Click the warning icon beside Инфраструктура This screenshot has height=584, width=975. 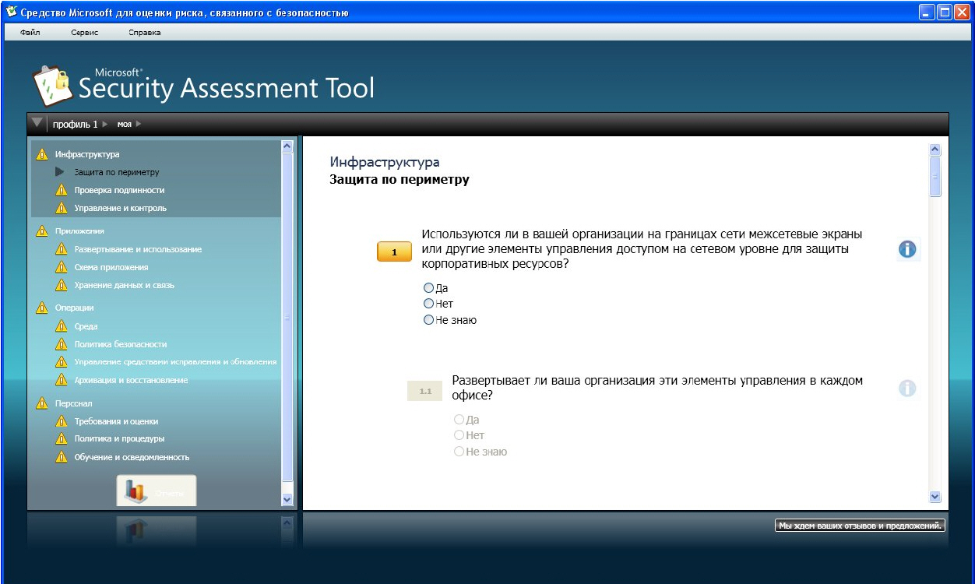[42, 154]
